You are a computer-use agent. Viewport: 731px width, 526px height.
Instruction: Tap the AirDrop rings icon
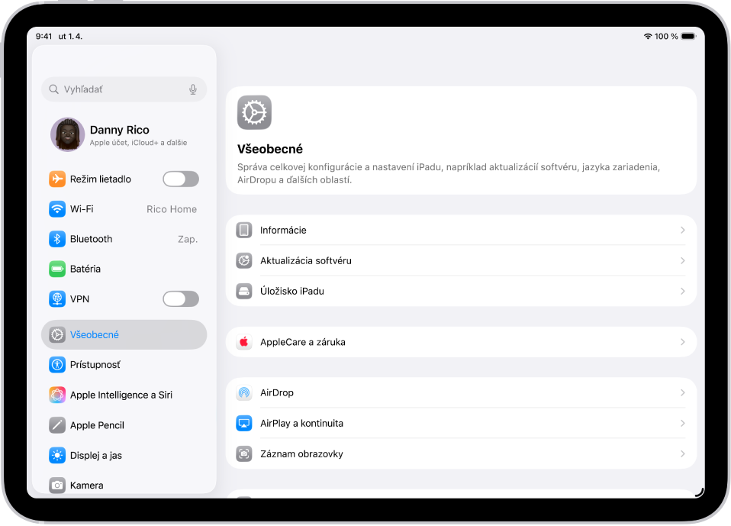[x=244, y=393]
